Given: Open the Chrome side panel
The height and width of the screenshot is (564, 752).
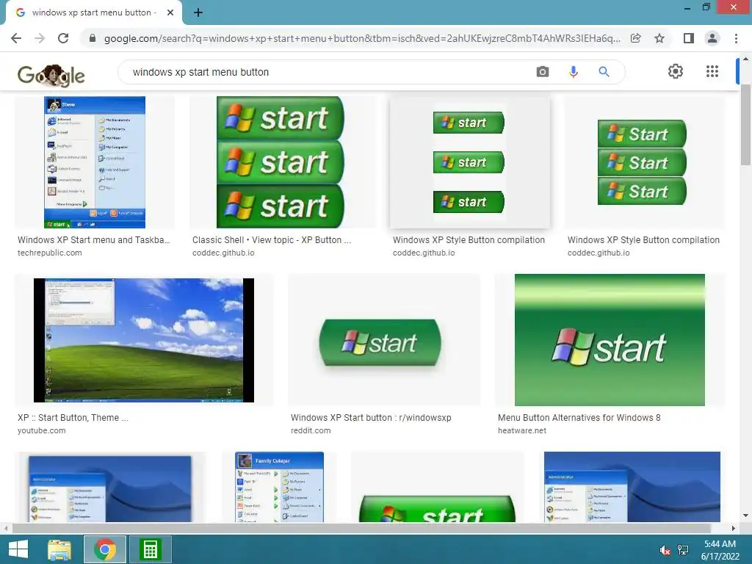Looking at the screenshot, I should (688, 38).
